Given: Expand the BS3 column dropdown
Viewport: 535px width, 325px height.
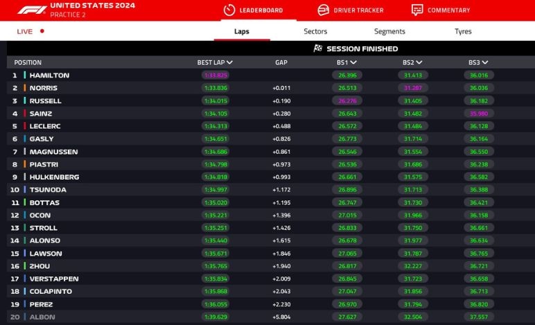Looking at the screenshot, I should coord(484,62).
